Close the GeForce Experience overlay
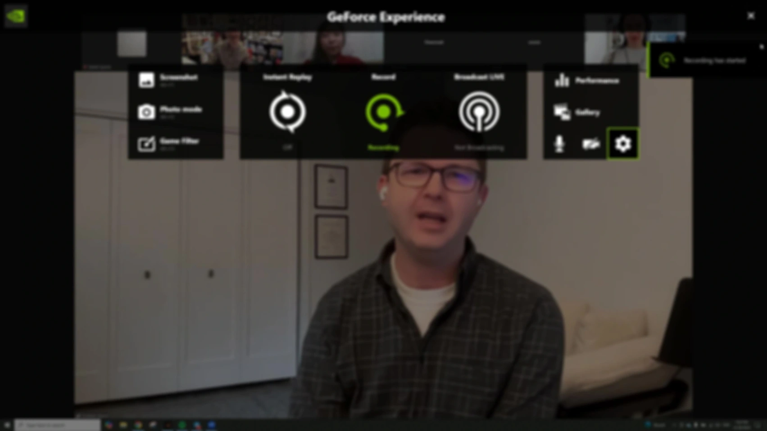This screenshot has width=767, height=431. click(751, 16)
